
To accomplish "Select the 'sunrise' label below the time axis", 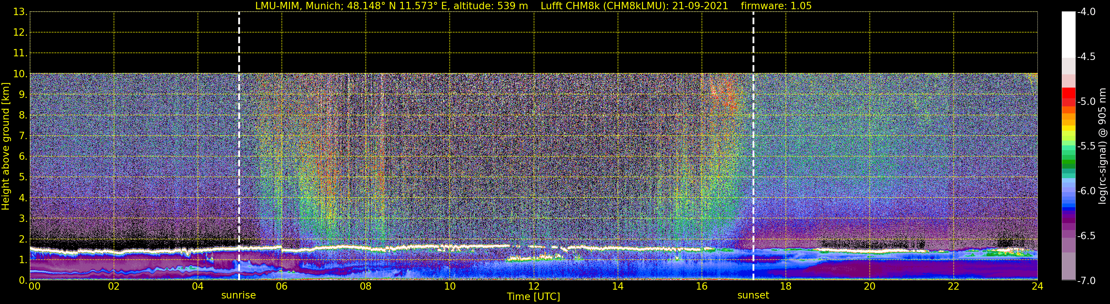I will coord(238,296).
